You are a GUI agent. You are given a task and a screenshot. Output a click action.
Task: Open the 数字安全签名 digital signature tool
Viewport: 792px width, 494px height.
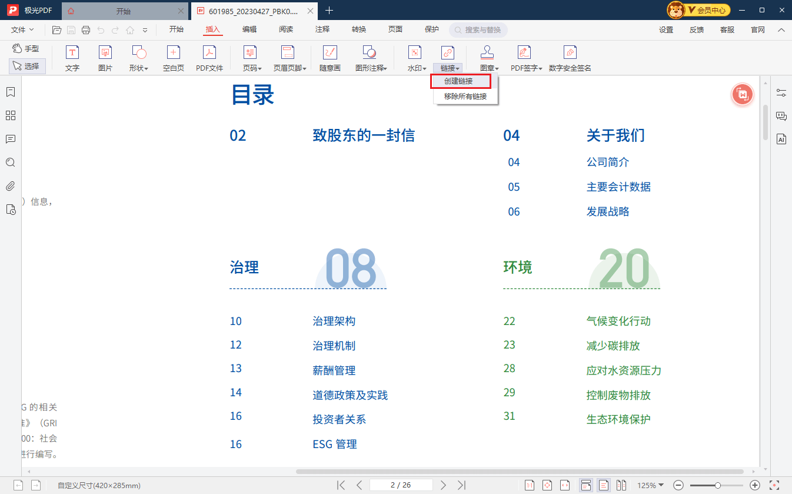pos(570,59)
